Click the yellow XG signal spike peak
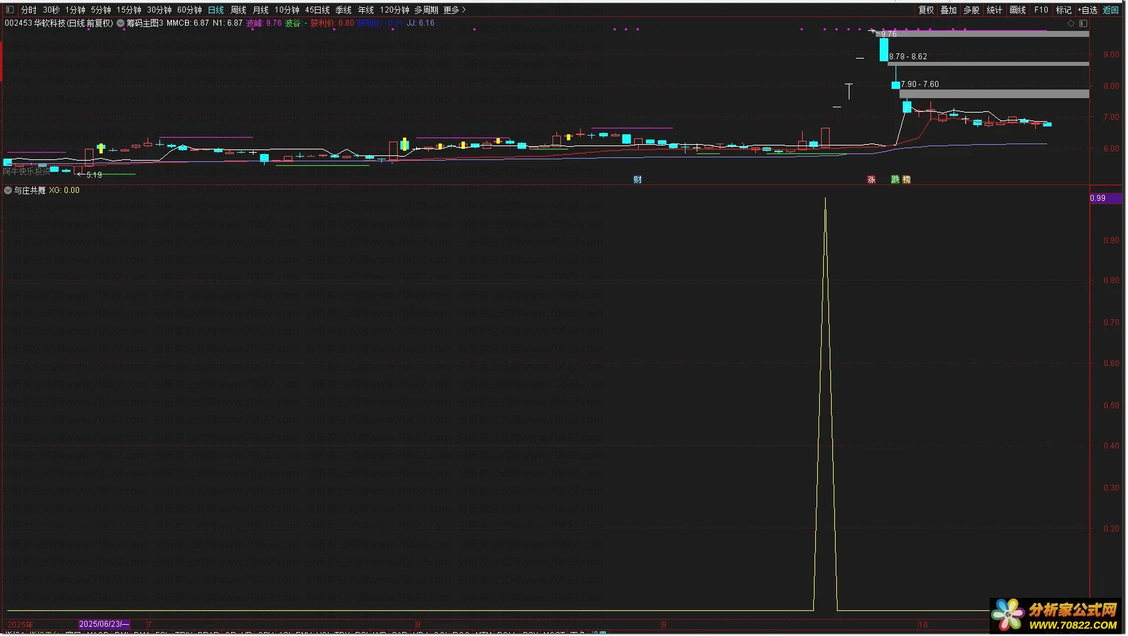The width and height of the screenshot is (1128, 636). 825,199
